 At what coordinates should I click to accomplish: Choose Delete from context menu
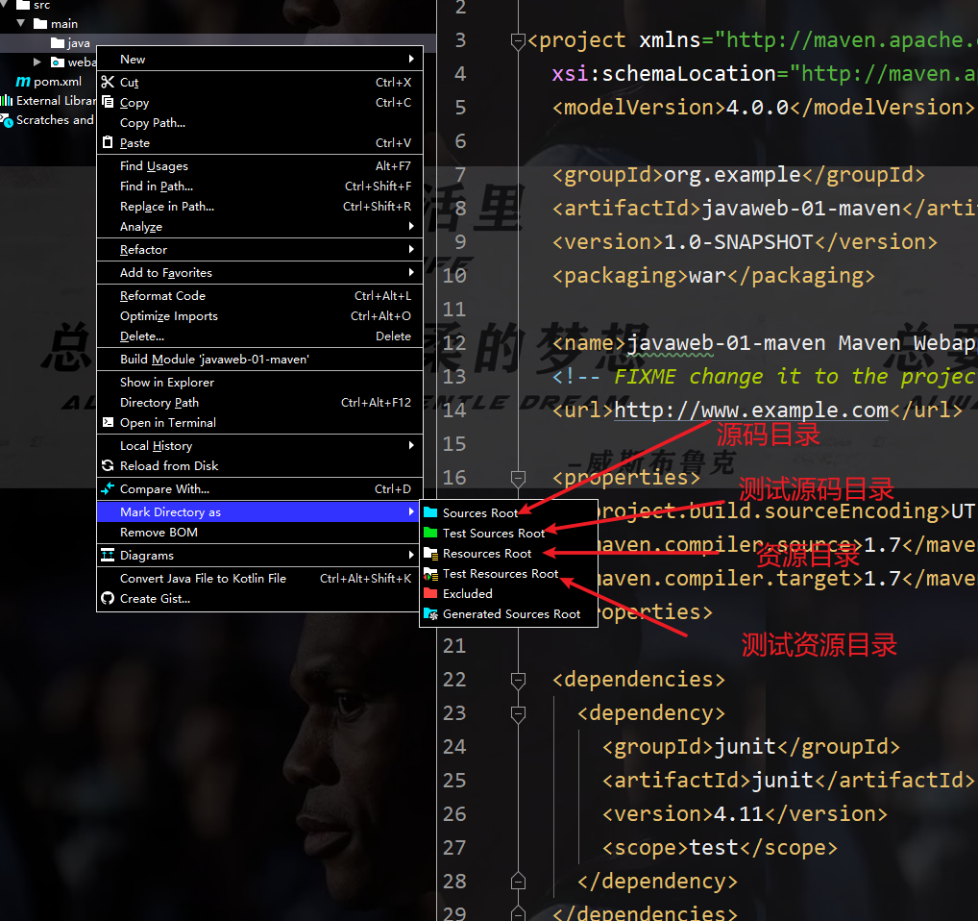(x=260, y=336)
